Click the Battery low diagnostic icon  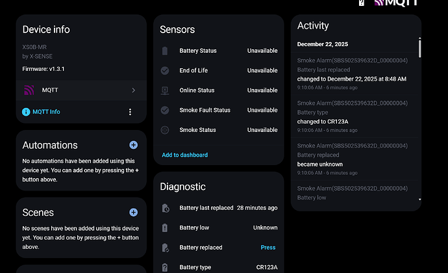[x=166, y=228]
